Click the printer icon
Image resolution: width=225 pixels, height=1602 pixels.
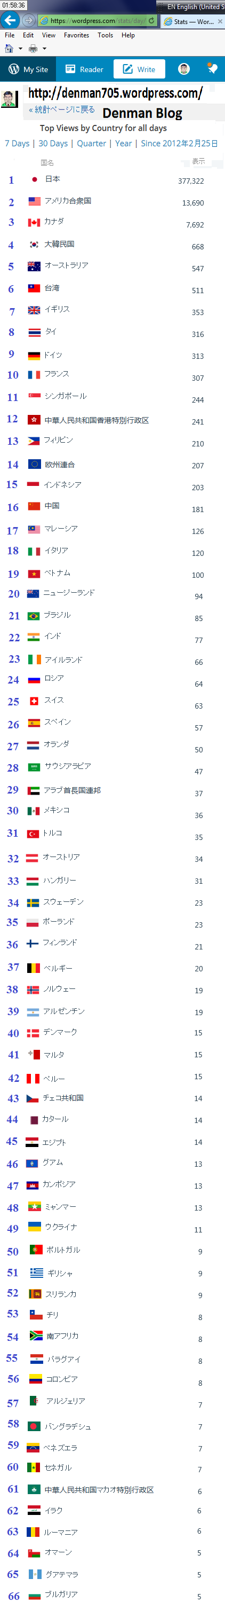pos(33,49)
